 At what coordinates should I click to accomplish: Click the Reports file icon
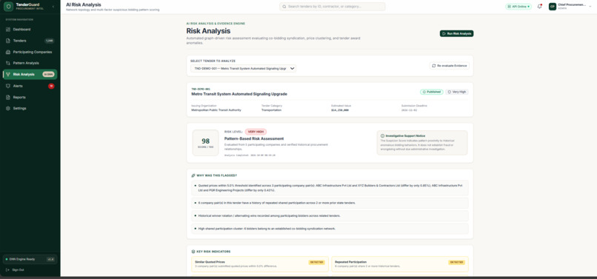8,97
